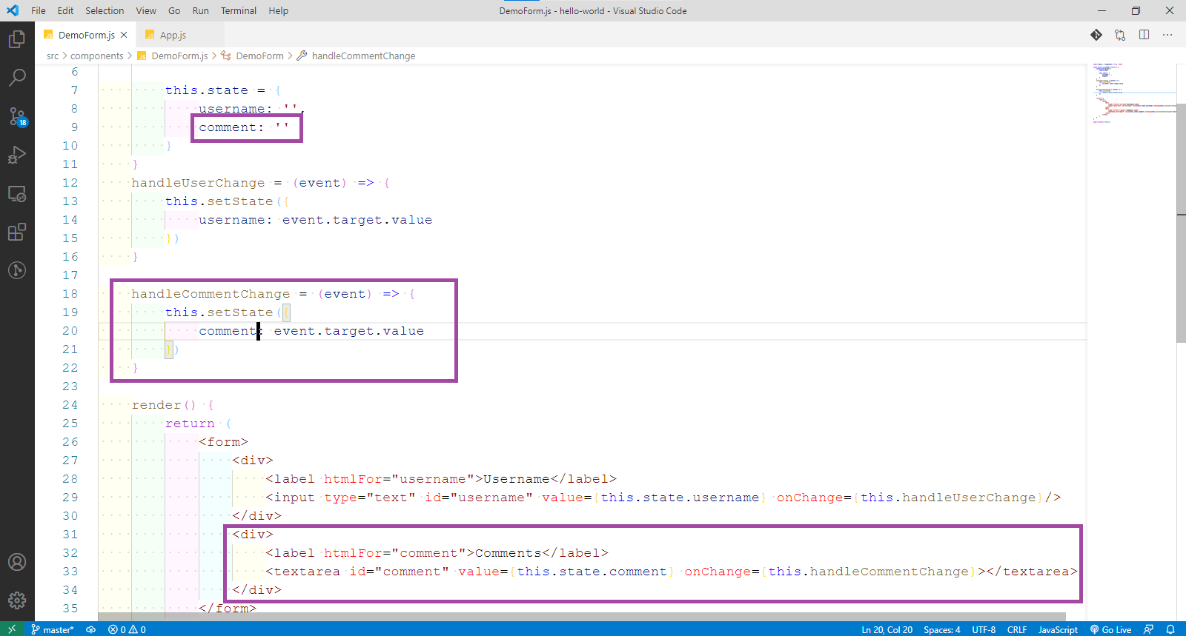Image resolution: width=1186 pixels, height=636 pixels.
Task: Open the Extensions view
Action: [x=17, y=232]
